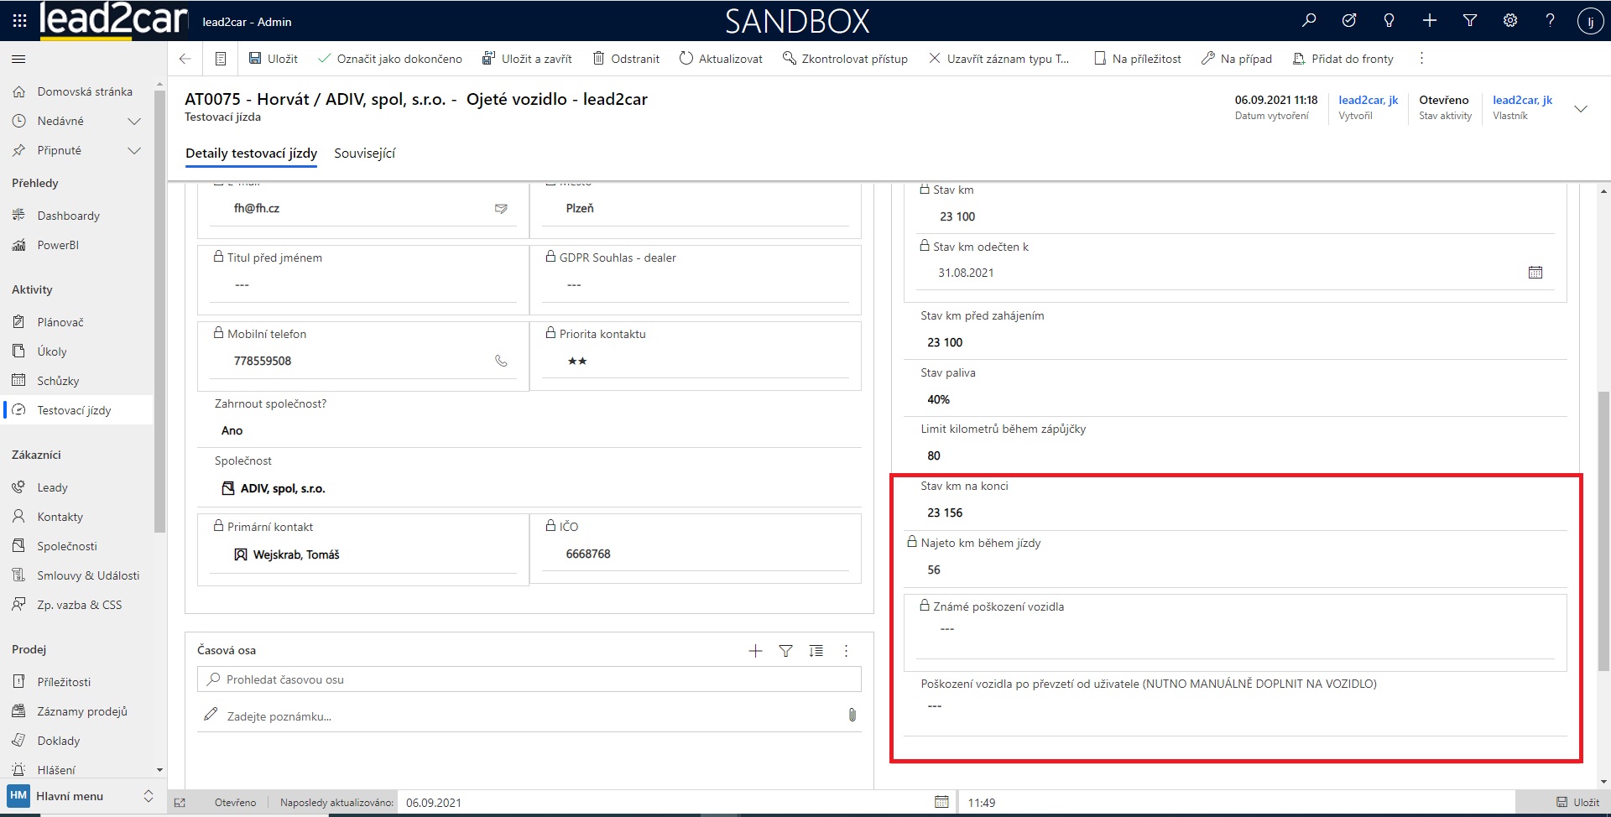Click the attachment paperclip in timeline note
Screen dimensions: 1611x817
[x=852, y=716]
